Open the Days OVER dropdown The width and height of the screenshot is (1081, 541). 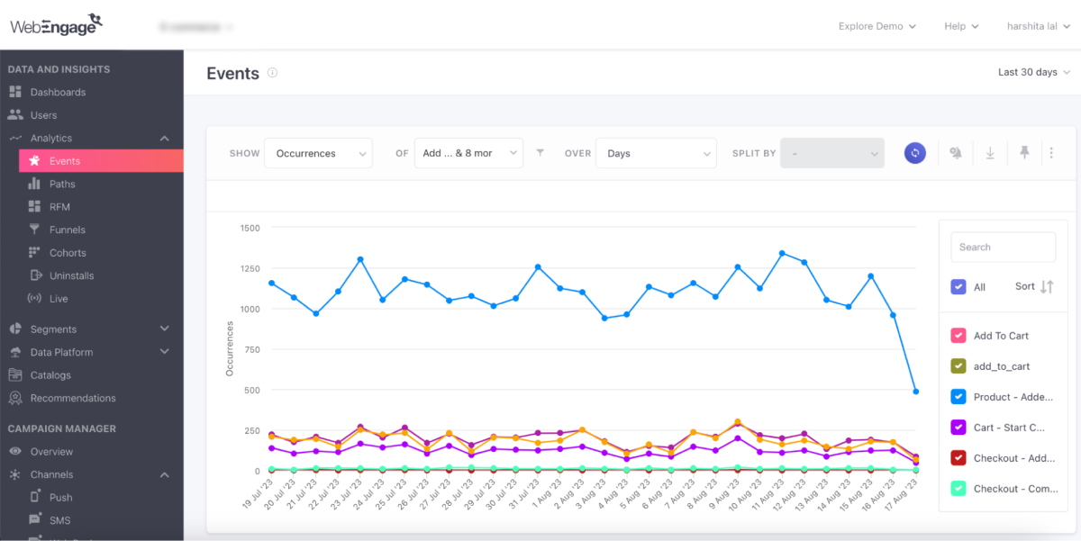[x=657, y=153]
